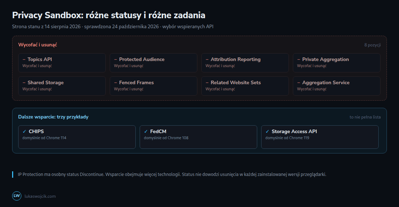Open the lukaswojcik.com link

point(40,196)
